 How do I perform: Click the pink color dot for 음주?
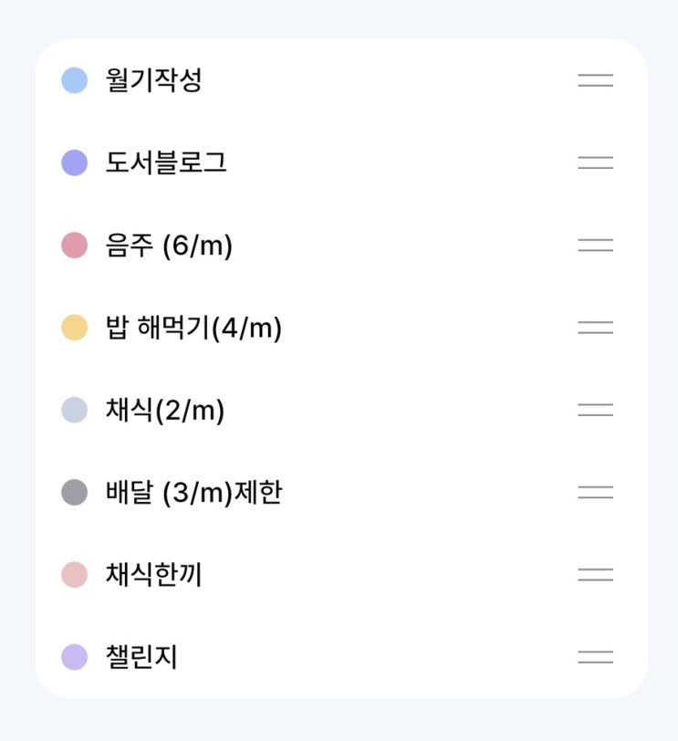tap(74, 245)
